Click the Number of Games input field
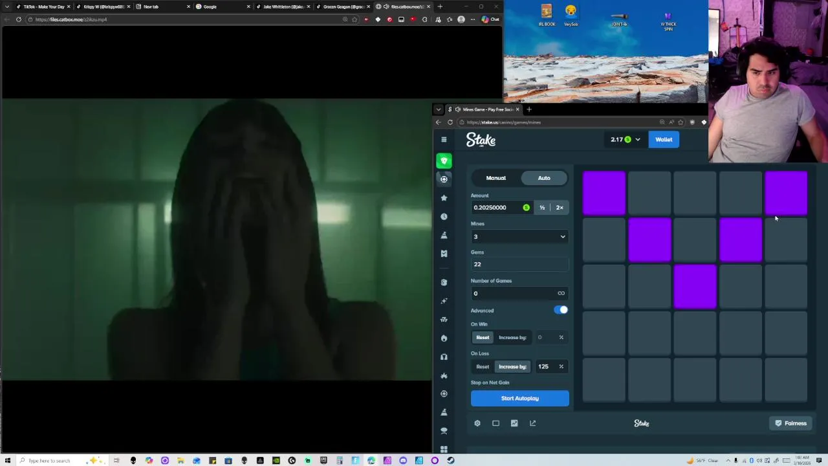Image resolution: width=828 pixels, height=466 pixels. pos(520,294)
